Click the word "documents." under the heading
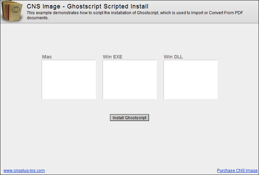Image resolution: width=259 pixels, height=175 pixels. (x=38, y=18)
